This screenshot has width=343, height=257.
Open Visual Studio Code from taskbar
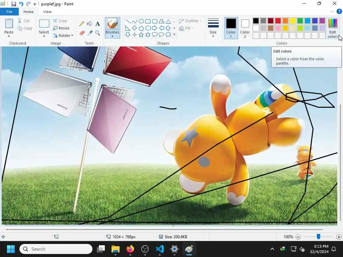pyautogui.click(x=160, y=249)
